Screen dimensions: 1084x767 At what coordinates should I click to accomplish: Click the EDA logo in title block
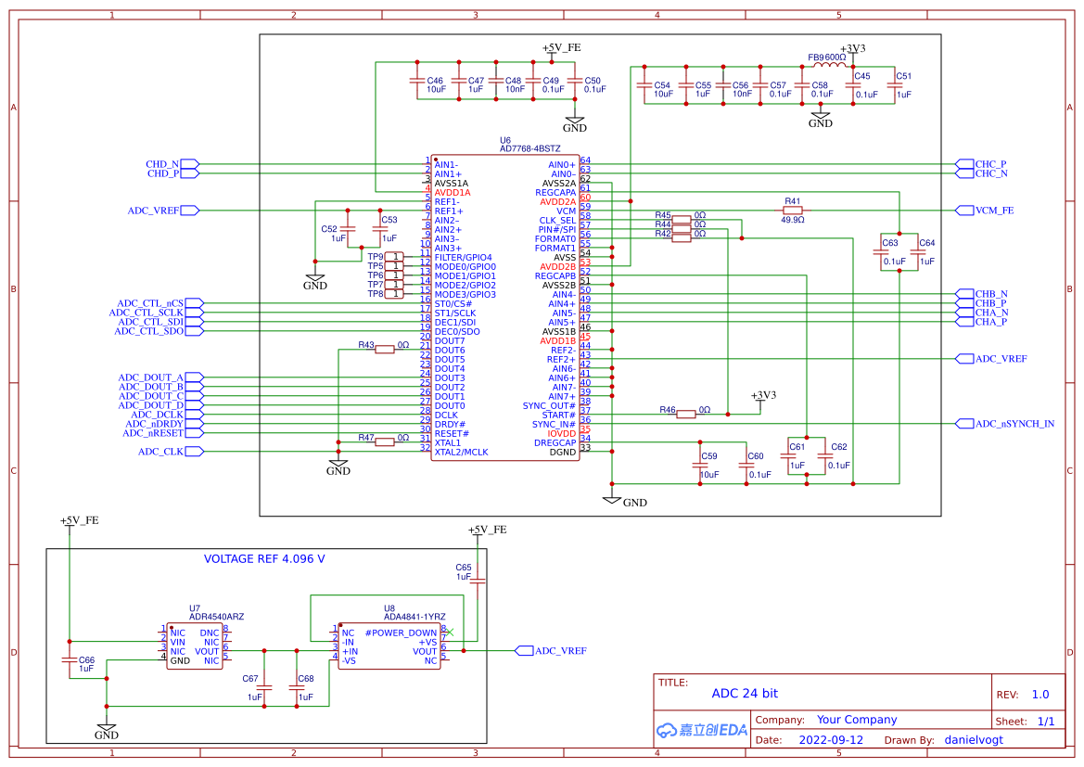point(701,730)
